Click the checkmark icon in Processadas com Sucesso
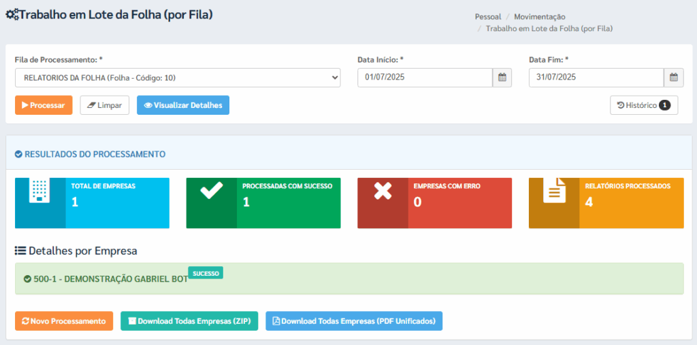 pos(211,191)
